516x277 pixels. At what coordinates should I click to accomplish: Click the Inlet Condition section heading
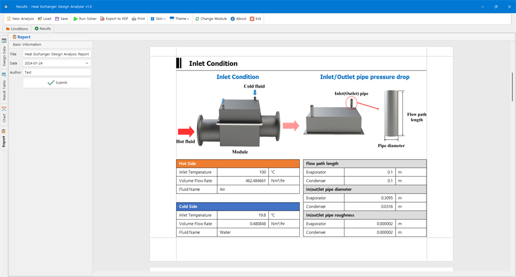[x=213, y=64]
